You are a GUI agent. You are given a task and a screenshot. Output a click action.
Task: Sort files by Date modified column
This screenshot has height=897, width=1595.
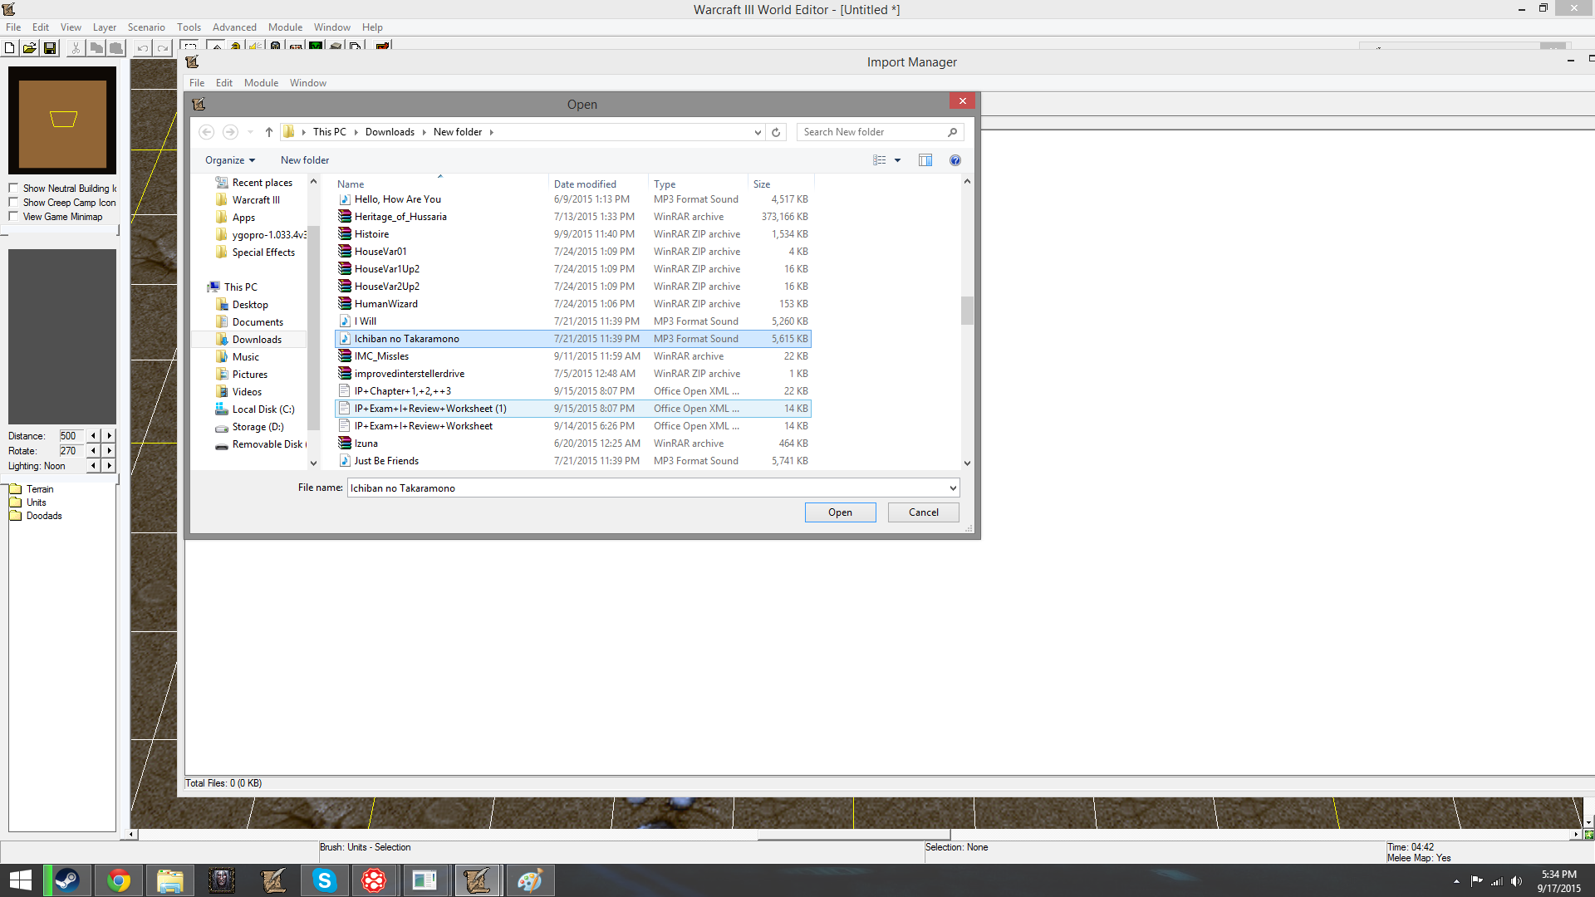(598, 184)
